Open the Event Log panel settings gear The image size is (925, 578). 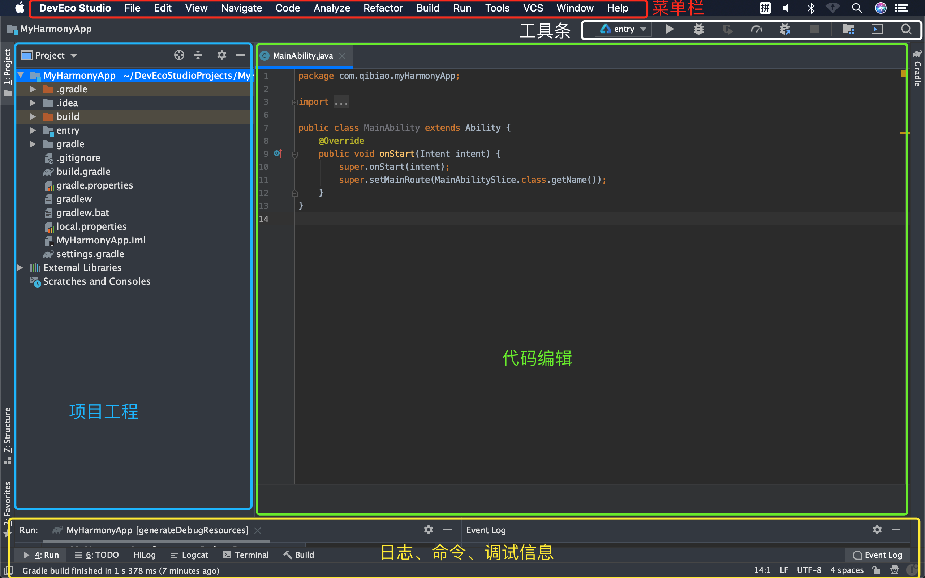(877, 530)
